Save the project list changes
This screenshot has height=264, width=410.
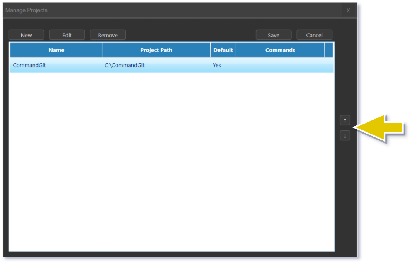tap(273, 35)
